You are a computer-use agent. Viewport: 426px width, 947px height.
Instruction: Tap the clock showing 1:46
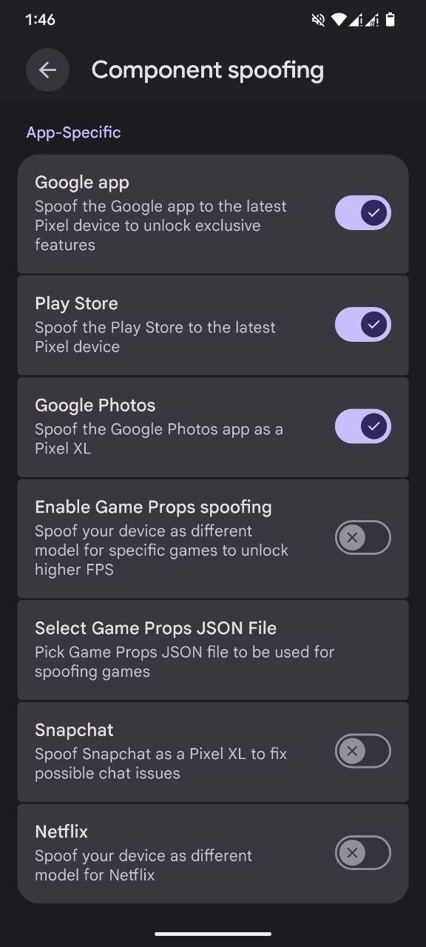[40, 20]
